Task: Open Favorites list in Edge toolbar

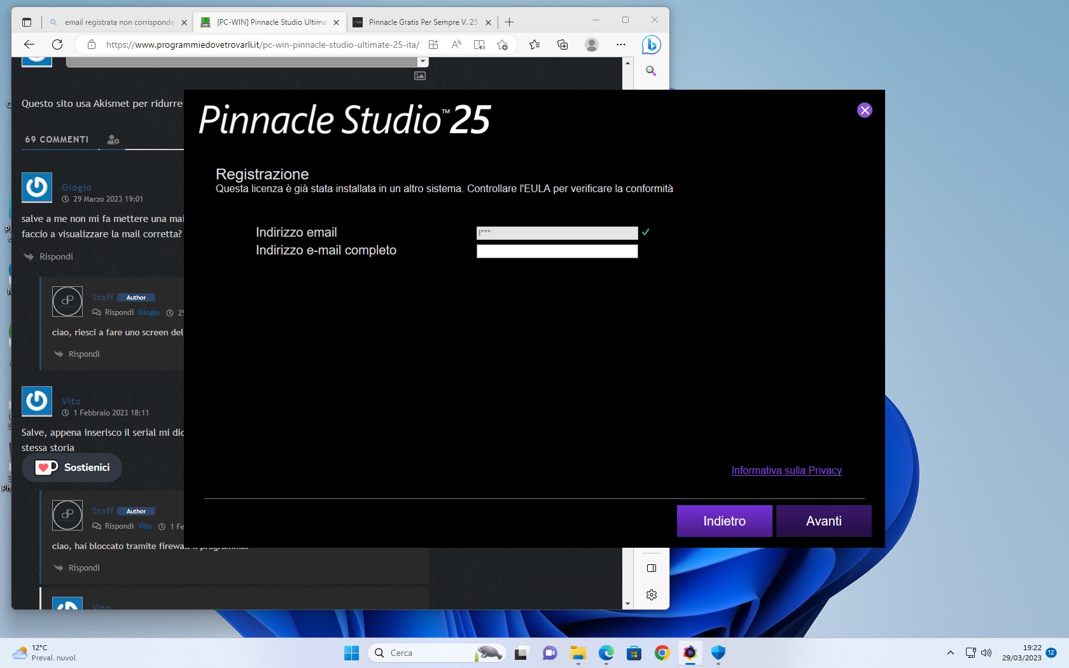Action: pyautogui.click(x=534, y=45)
